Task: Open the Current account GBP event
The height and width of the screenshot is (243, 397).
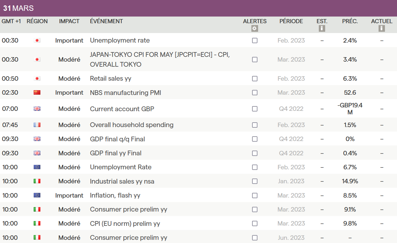Action: (x=122, y=109)
